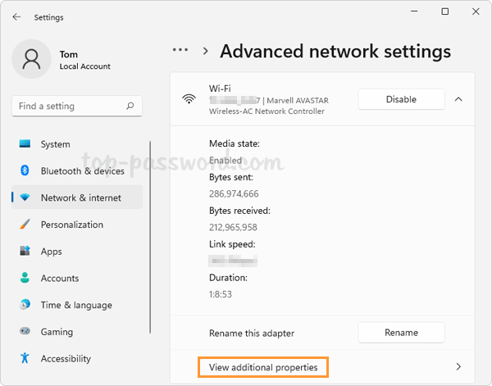Select the Personalization paintbrush icon
Viewport: 492px width, 386px height.
coord(25,225)
